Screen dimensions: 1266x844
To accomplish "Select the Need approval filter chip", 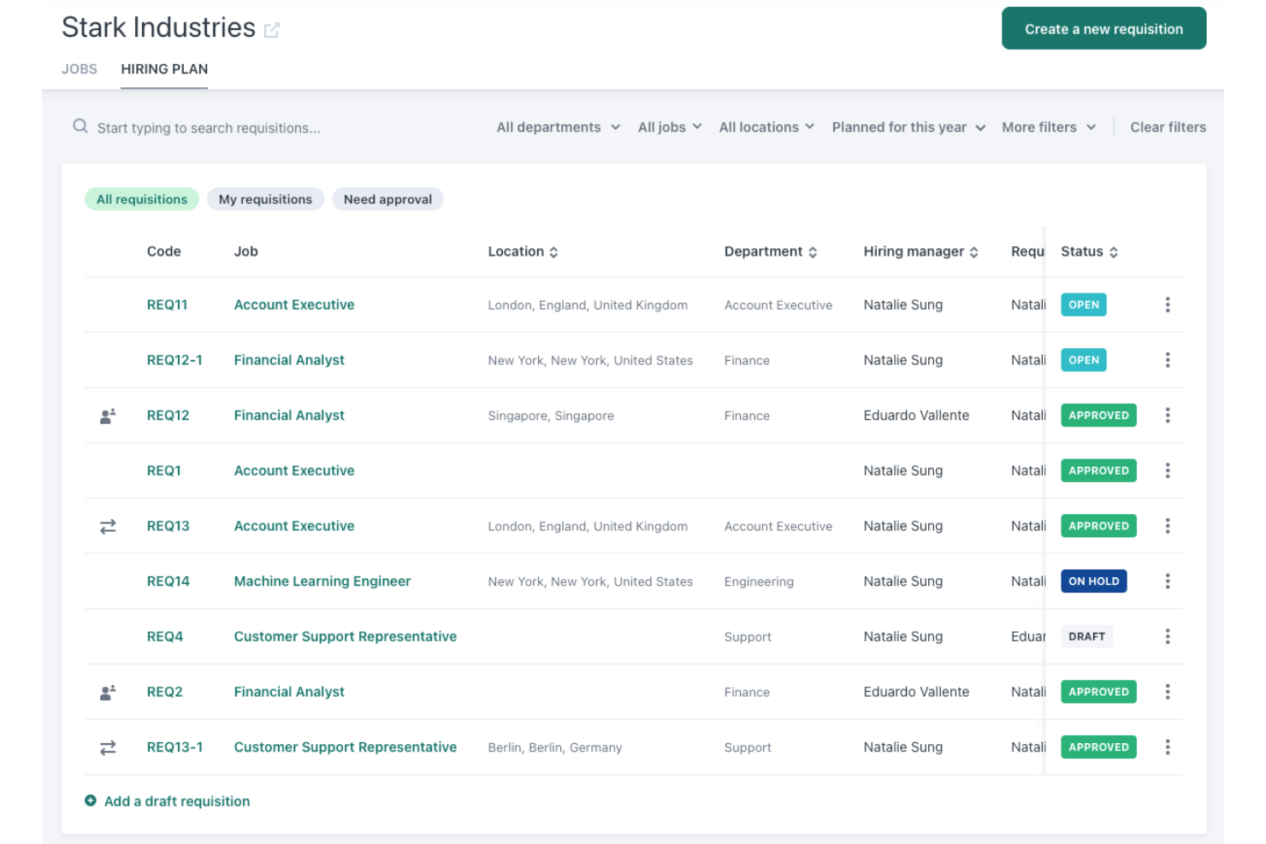I will tap(387, 199).
